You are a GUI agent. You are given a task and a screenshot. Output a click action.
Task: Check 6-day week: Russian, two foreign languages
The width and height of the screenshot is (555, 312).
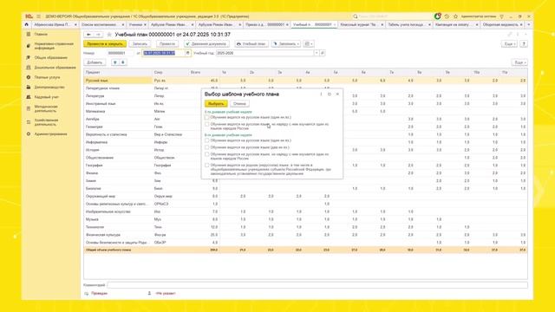click(x=207, y=147)
